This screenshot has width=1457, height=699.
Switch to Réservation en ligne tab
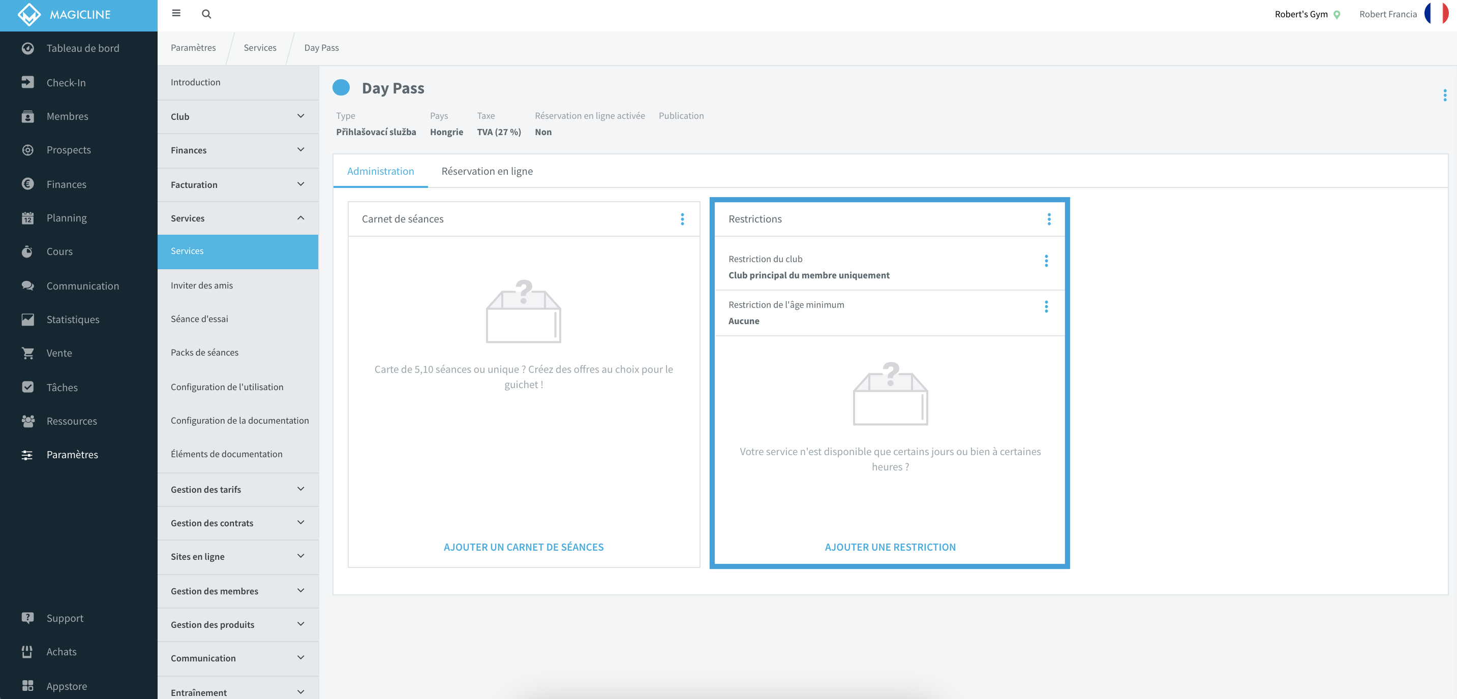pyautogui.click(x=487, y=171)
